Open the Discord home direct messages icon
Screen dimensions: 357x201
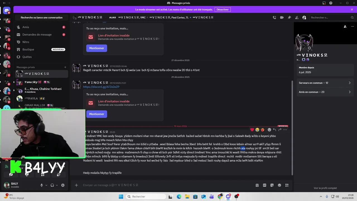(x=7, y=11)
